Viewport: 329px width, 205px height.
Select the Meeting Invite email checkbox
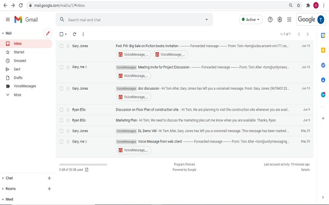[x=61, y=67]
